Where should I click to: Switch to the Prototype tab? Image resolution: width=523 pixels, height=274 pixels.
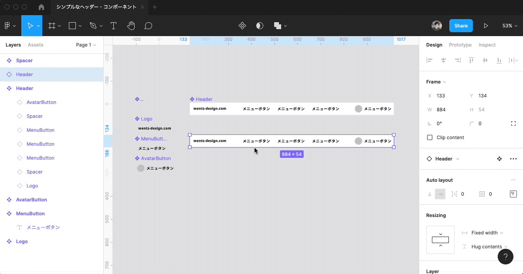pos(460,45)
